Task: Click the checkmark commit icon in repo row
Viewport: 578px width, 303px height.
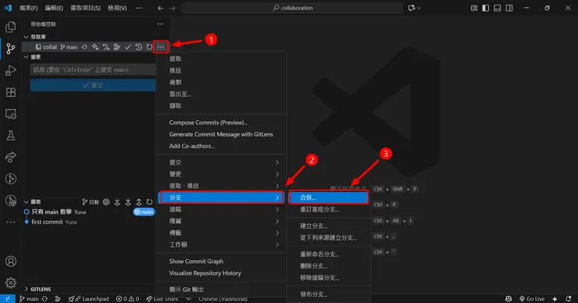Action: pyautogui.click(x=127, y=47)
